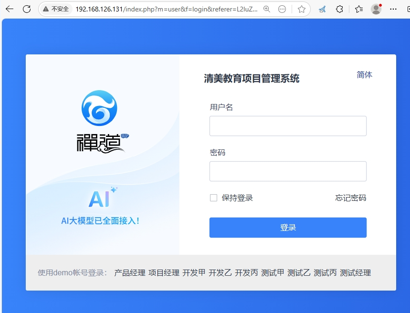Click the user profile avatar
Viewport: 410px width, 313px height.
(376, 9)
